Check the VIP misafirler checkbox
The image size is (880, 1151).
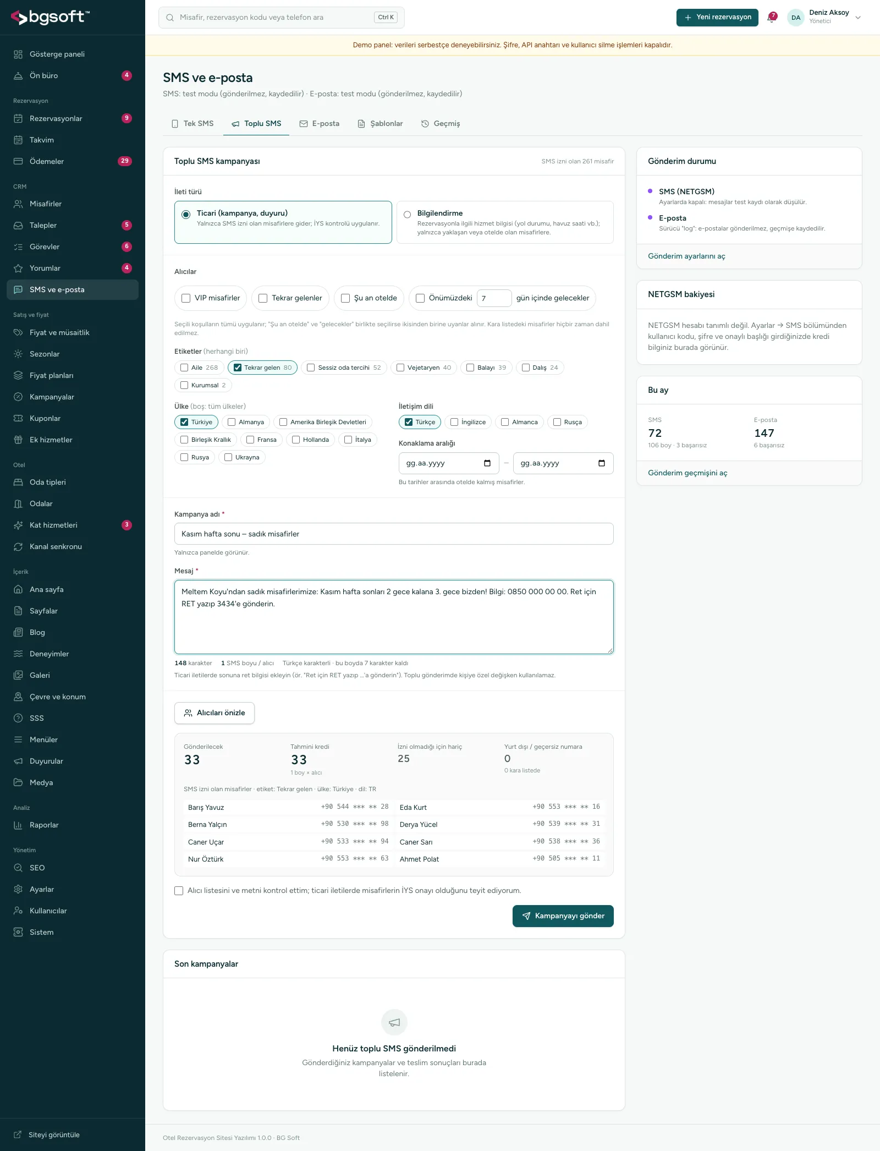tap(186, 298)
